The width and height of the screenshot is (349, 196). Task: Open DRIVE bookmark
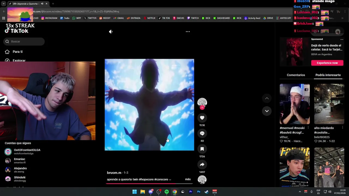tap(268, 18)
